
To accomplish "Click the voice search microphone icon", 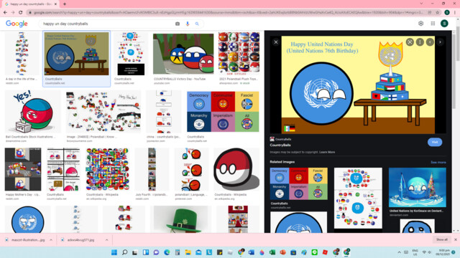I will click(x=188, y=24).
